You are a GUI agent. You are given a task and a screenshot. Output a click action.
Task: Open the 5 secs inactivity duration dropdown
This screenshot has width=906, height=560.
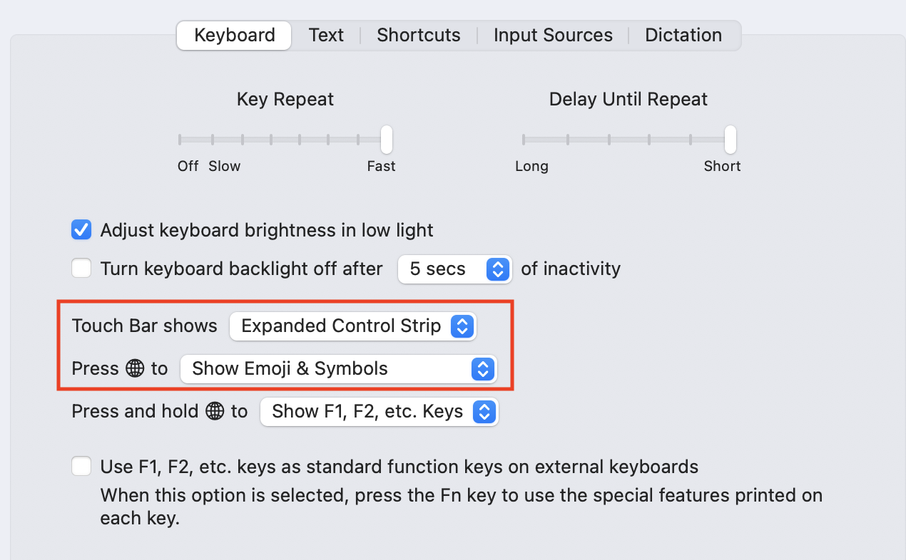click(x=454, y=269)
